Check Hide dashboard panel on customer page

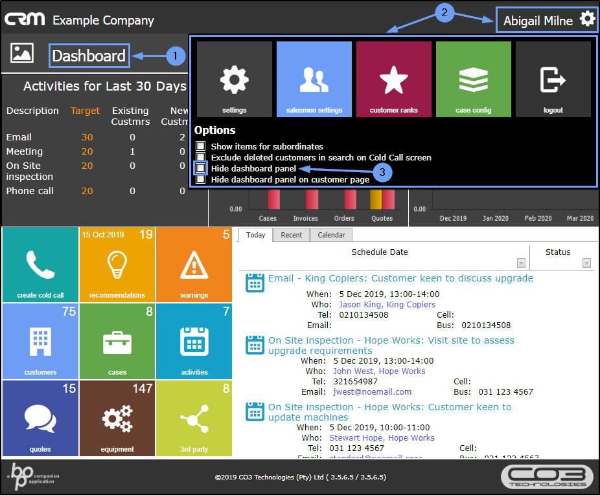coord(200,179)
